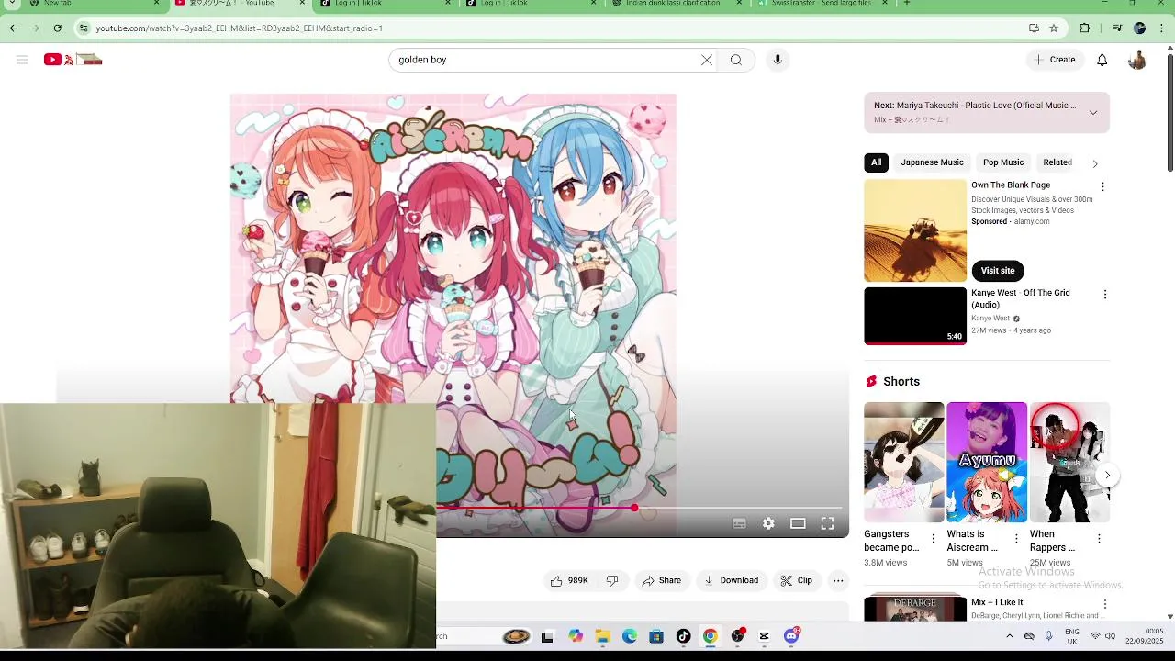Open options for Gangsters became po... short
1175x661 pixels.
coord(934,539)
